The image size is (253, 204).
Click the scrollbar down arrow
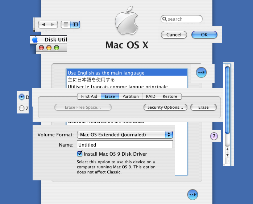click(227, 155)
